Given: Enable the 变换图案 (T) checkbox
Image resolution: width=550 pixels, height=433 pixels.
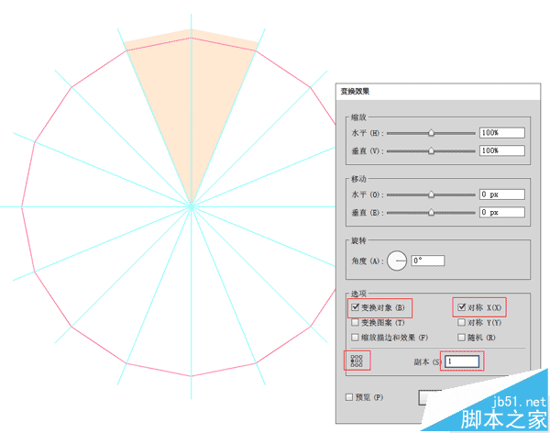Looking at the screenshot, I should [x=356, y=322].
